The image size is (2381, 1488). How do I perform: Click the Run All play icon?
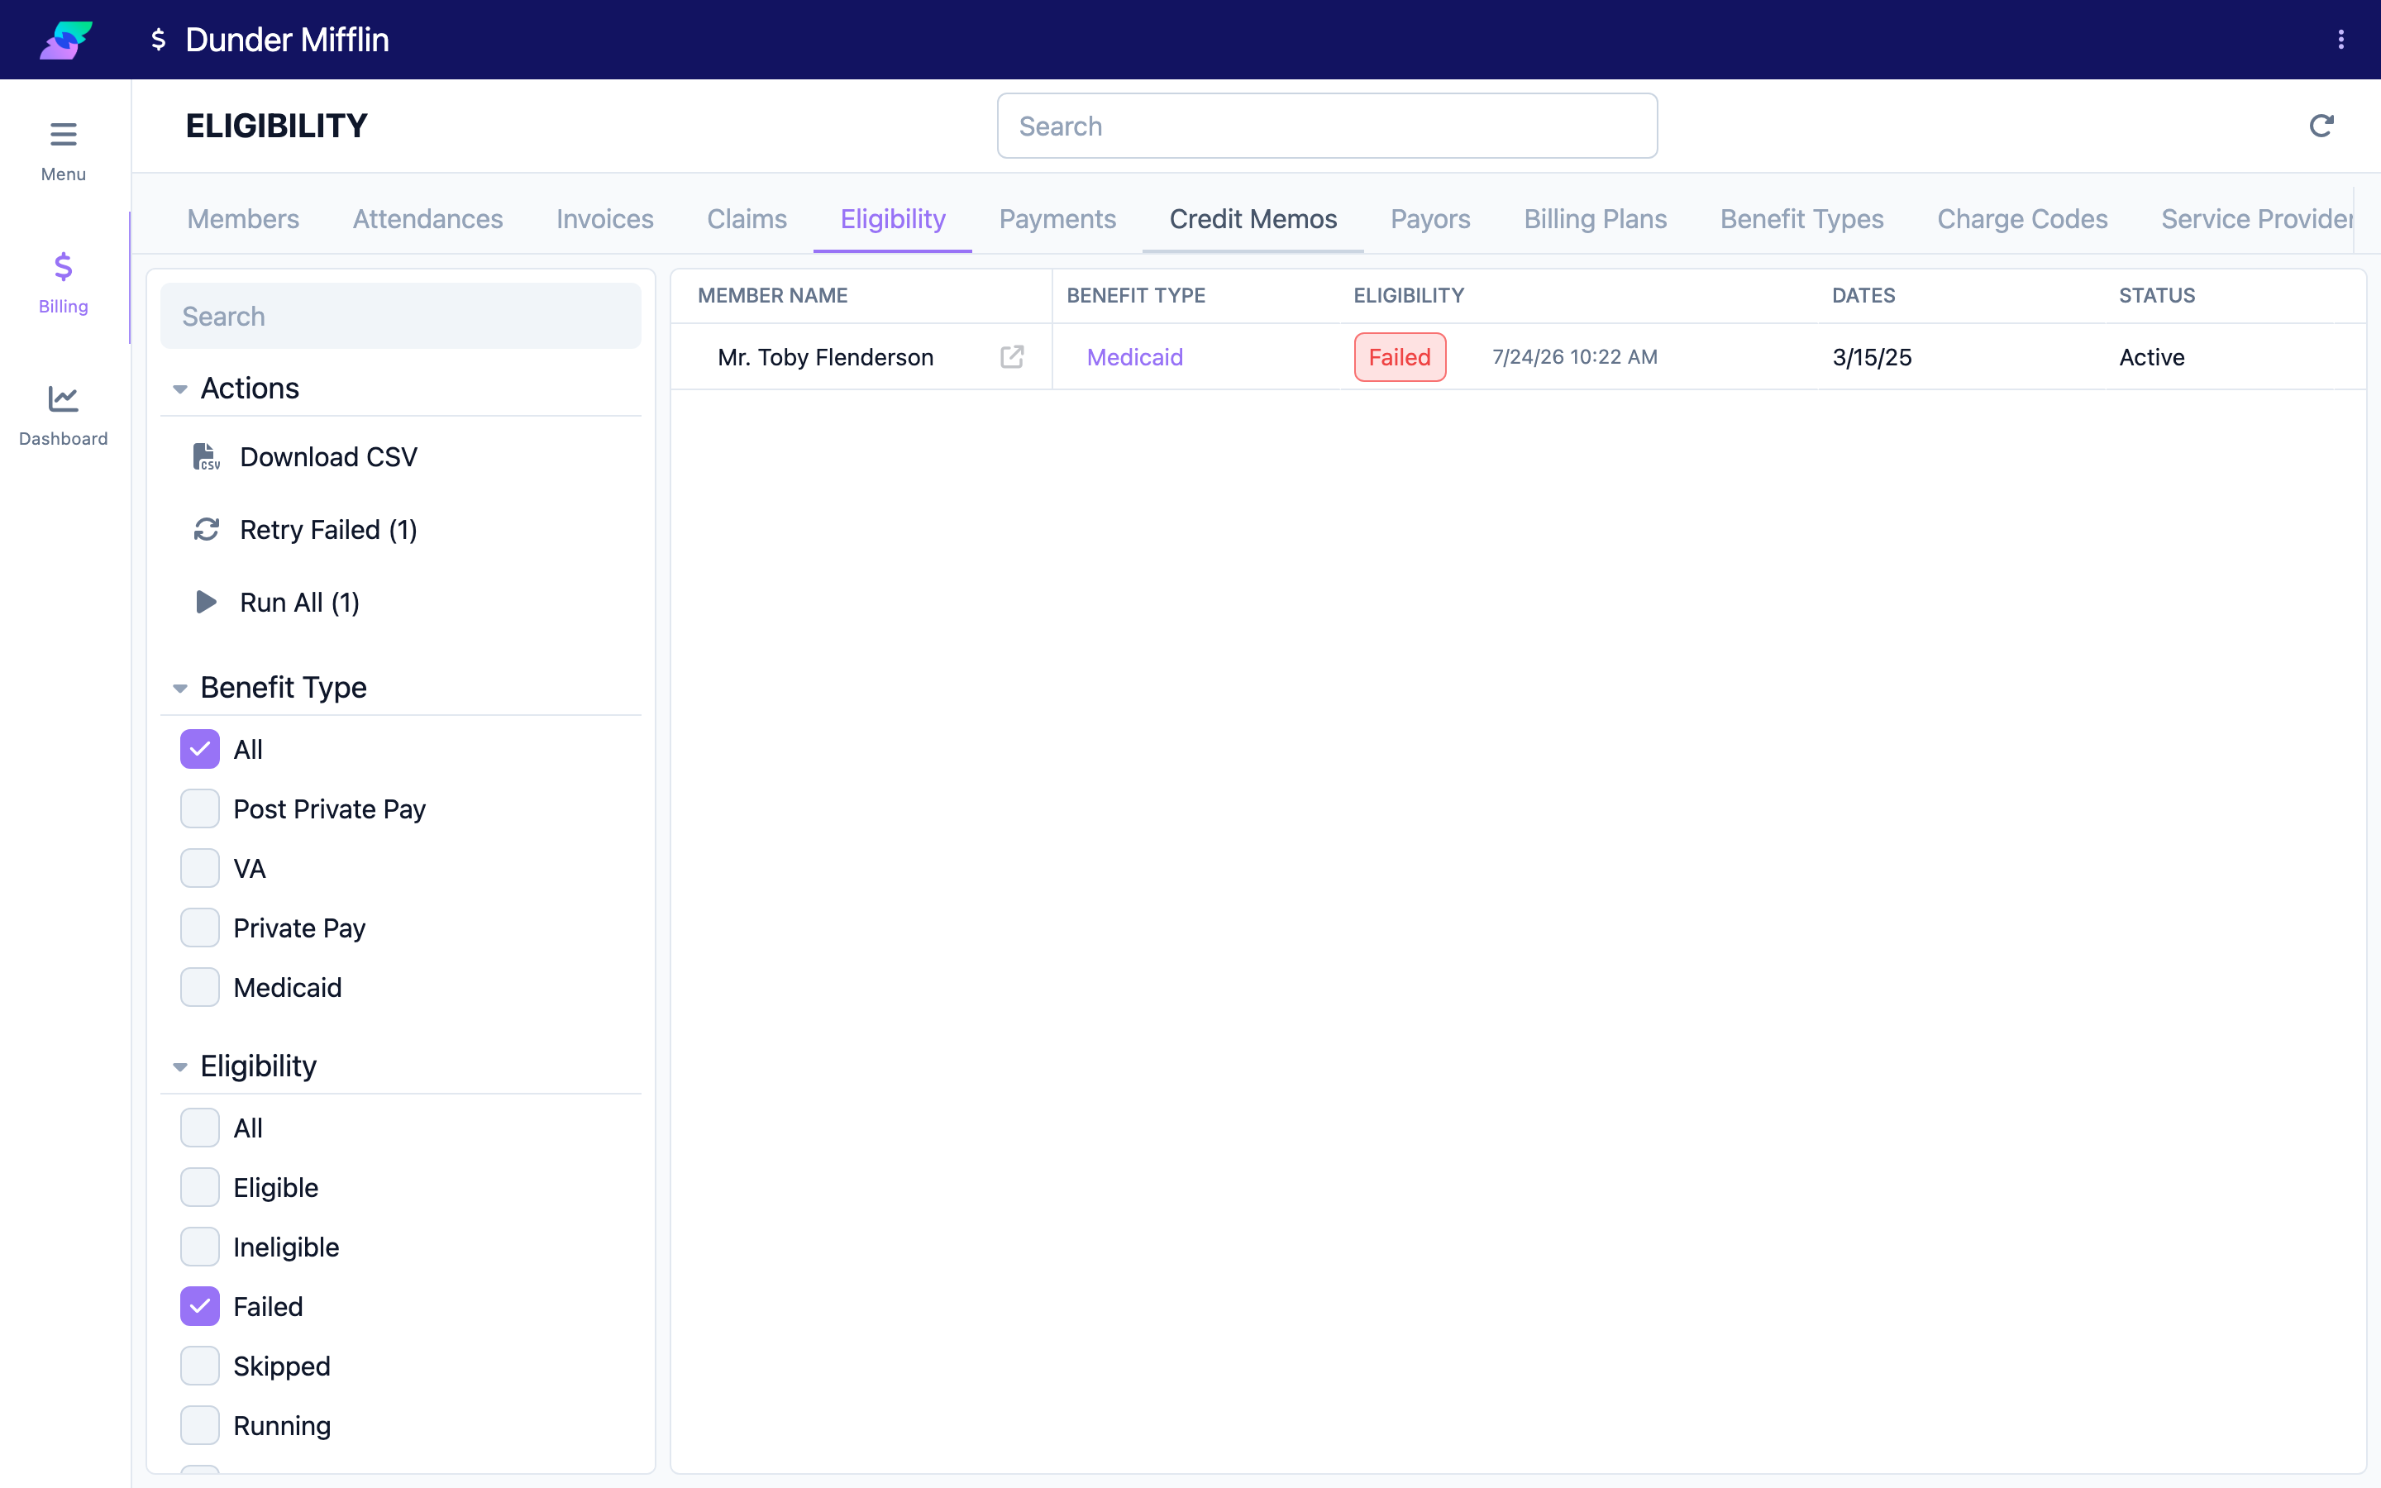pos(206,603)
